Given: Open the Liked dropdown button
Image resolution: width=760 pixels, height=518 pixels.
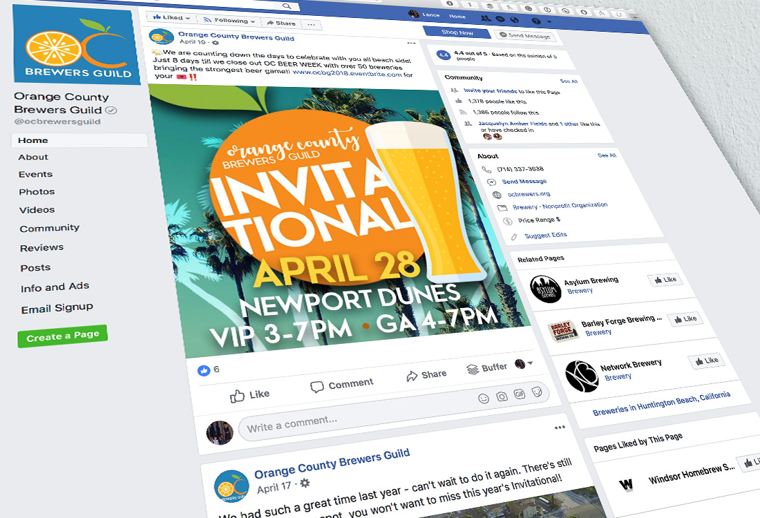Looking at the screenshot, I should point(171,17).
